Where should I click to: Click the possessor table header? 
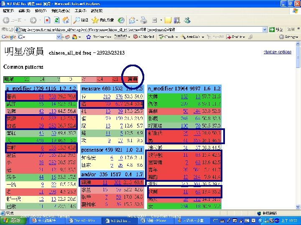coord(112,150)
